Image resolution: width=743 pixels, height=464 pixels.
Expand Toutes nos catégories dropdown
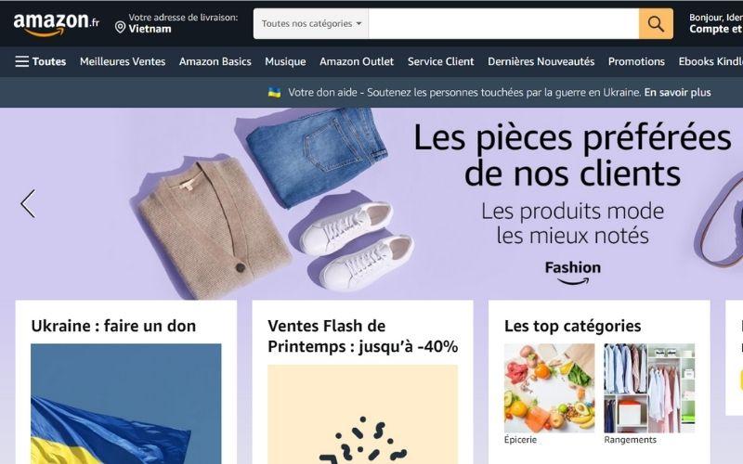(311, 24)
